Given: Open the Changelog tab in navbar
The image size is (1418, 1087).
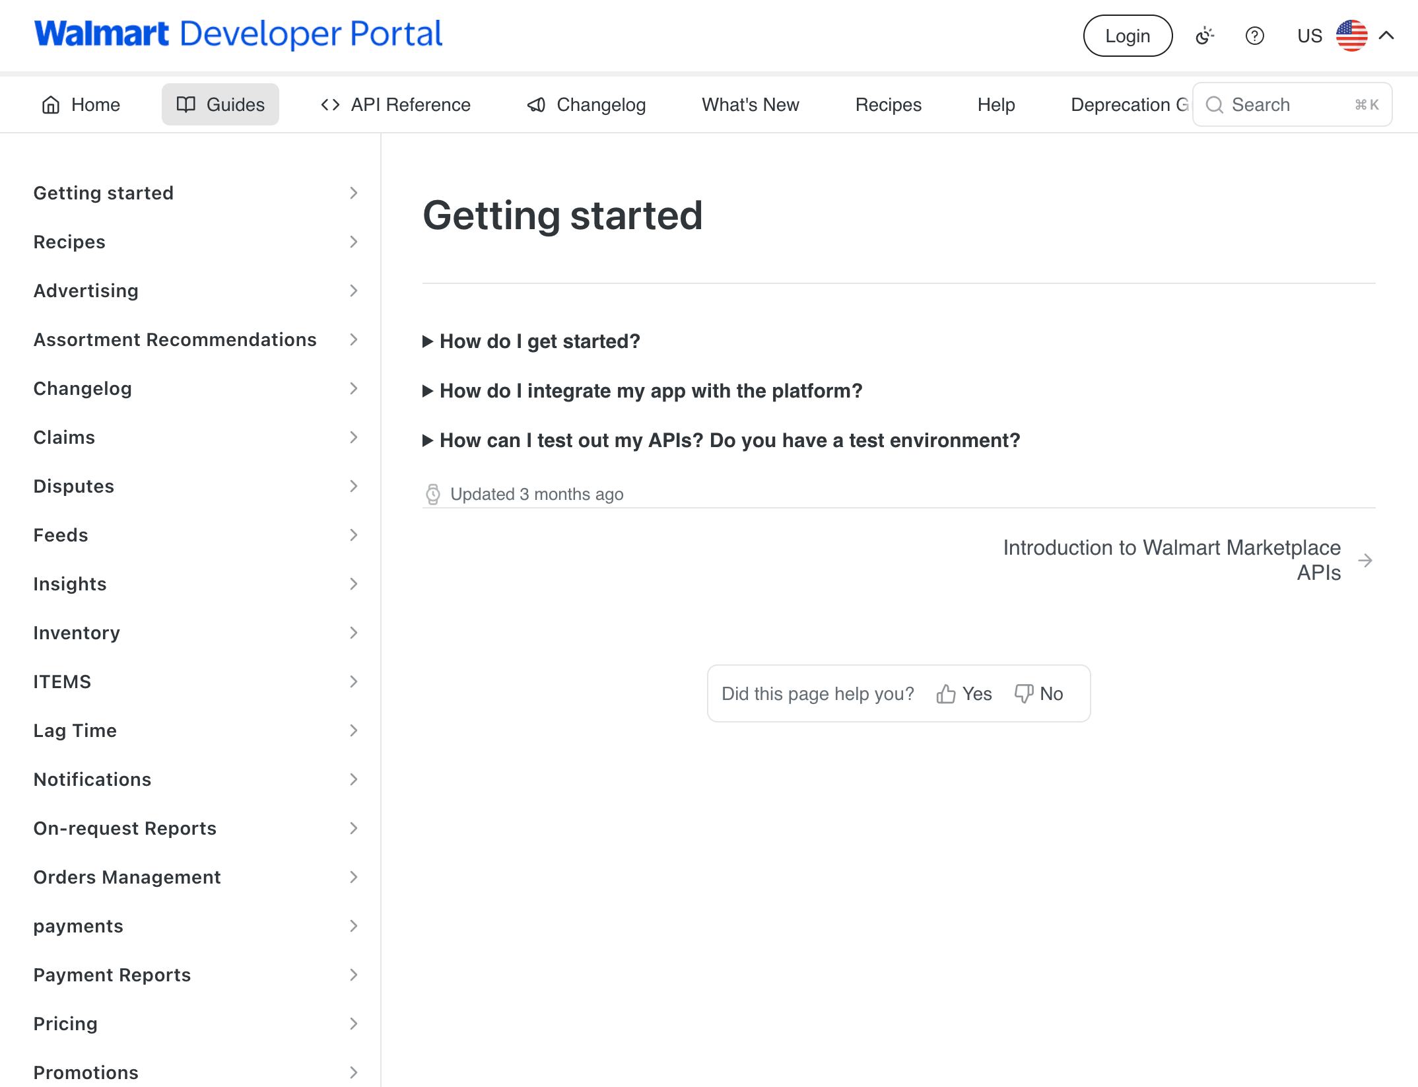Looking at the screenshot, I should 586,104.
